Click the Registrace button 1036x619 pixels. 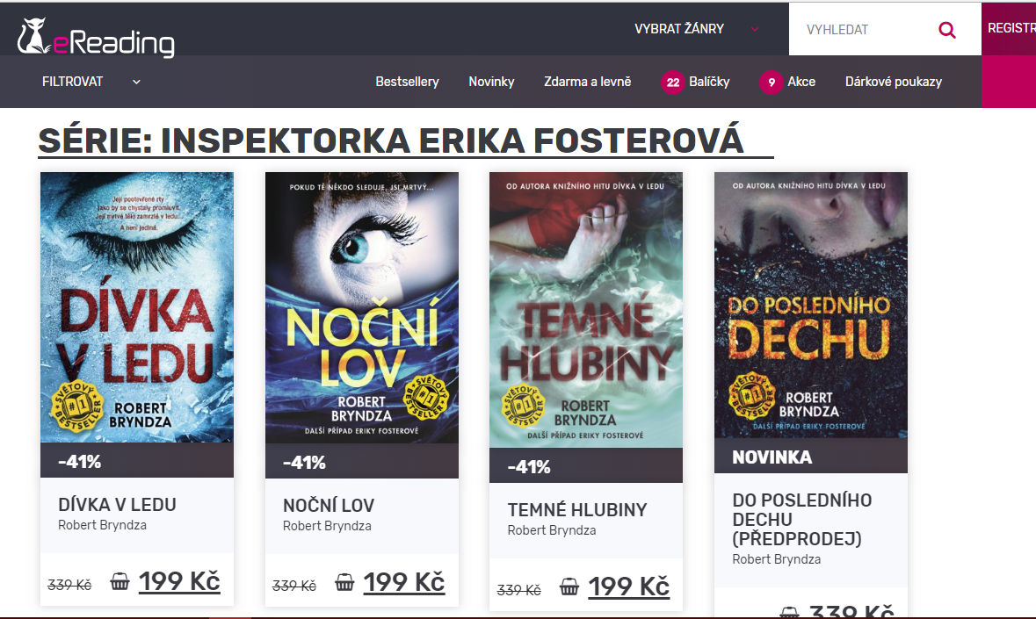click(x=1009, y=28)
